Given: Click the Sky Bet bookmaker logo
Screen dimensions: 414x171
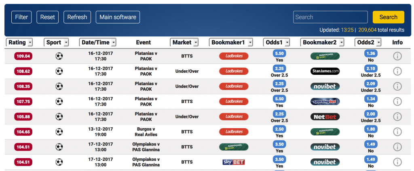Looking at the screenshot, I should 234,162.
